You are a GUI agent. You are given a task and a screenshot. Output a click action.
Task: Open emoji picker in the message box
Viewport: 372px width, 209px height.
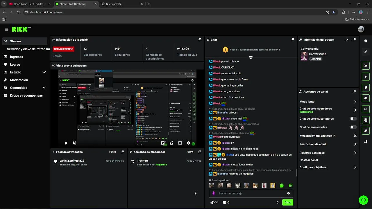pyautogui.click(x=288, y=193)
